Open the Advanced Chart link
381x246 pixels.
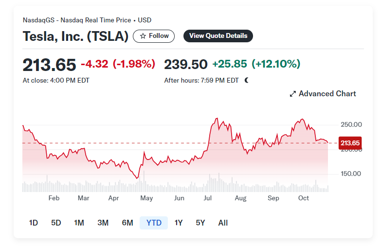point(327,94)
